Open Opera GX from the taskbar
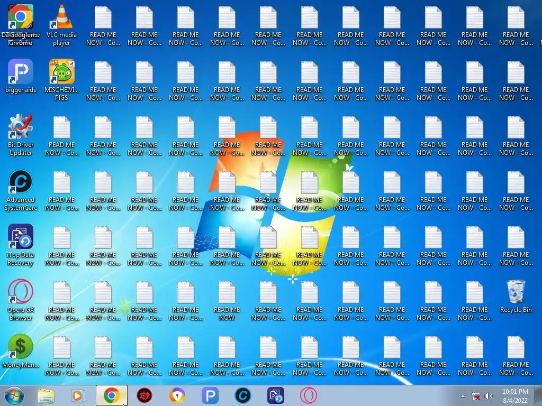Screen dimensions: 542x406 point(309,395)
